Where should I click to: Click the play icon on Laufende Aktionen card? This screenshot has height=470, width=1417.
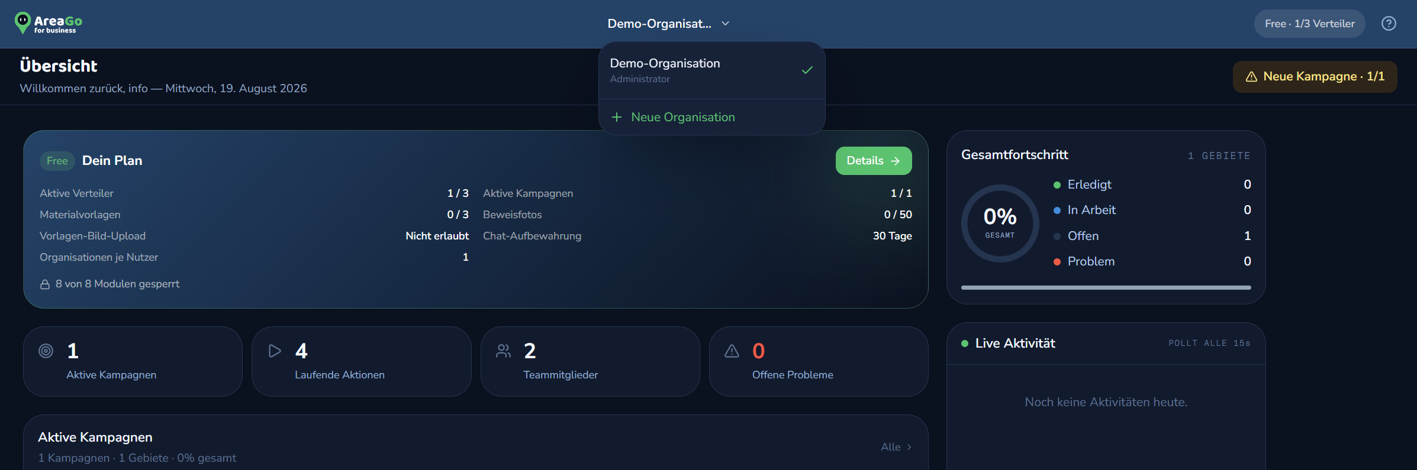tap(275, 351)
